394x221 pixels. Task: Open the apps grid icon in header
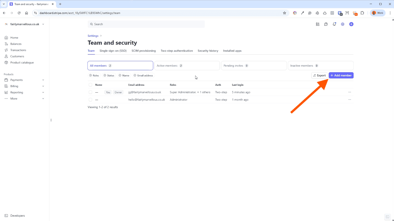tap(317, 24)
